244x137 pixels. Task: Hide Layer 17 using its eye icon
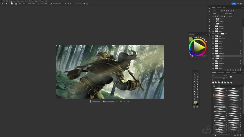(x=213, y=56)
